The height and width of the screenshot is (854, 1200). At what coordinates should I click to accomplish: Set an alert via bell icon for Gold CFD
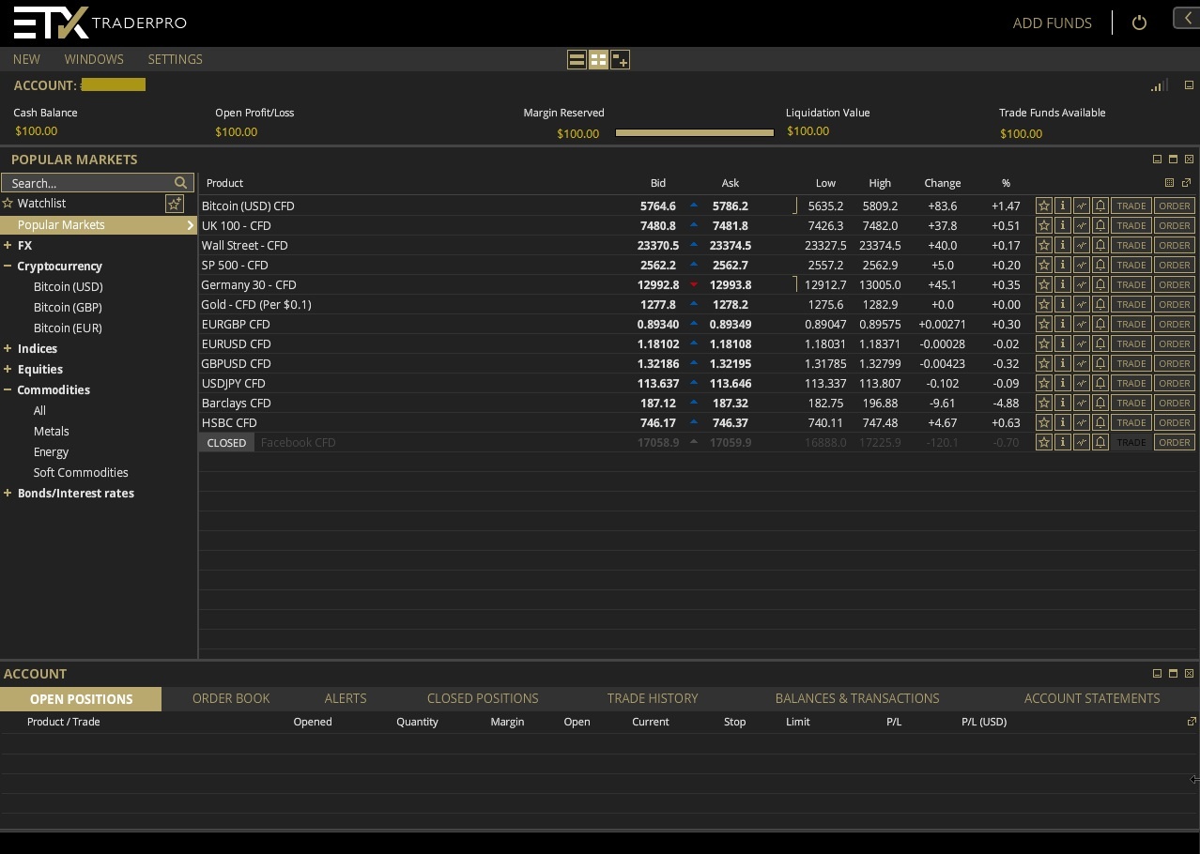click(x=1100, y=304)
